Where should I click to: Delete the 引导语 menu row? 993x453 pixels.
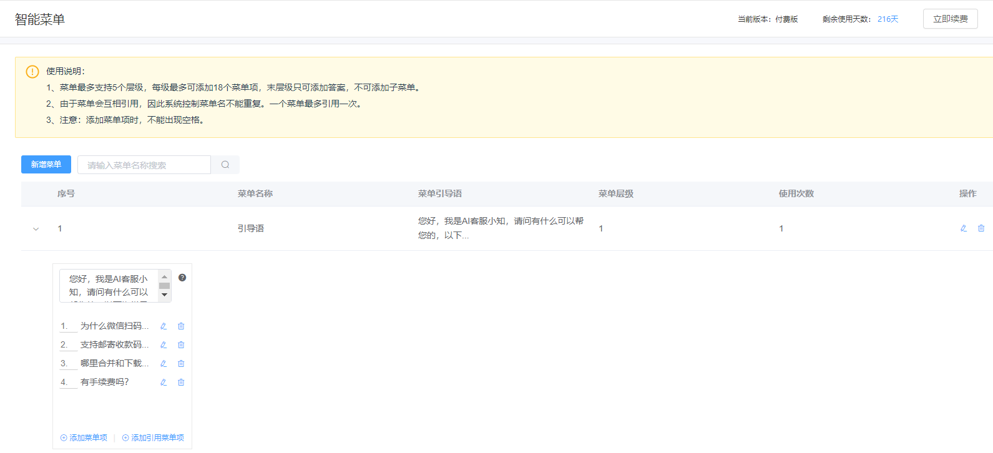click(981, 228)
